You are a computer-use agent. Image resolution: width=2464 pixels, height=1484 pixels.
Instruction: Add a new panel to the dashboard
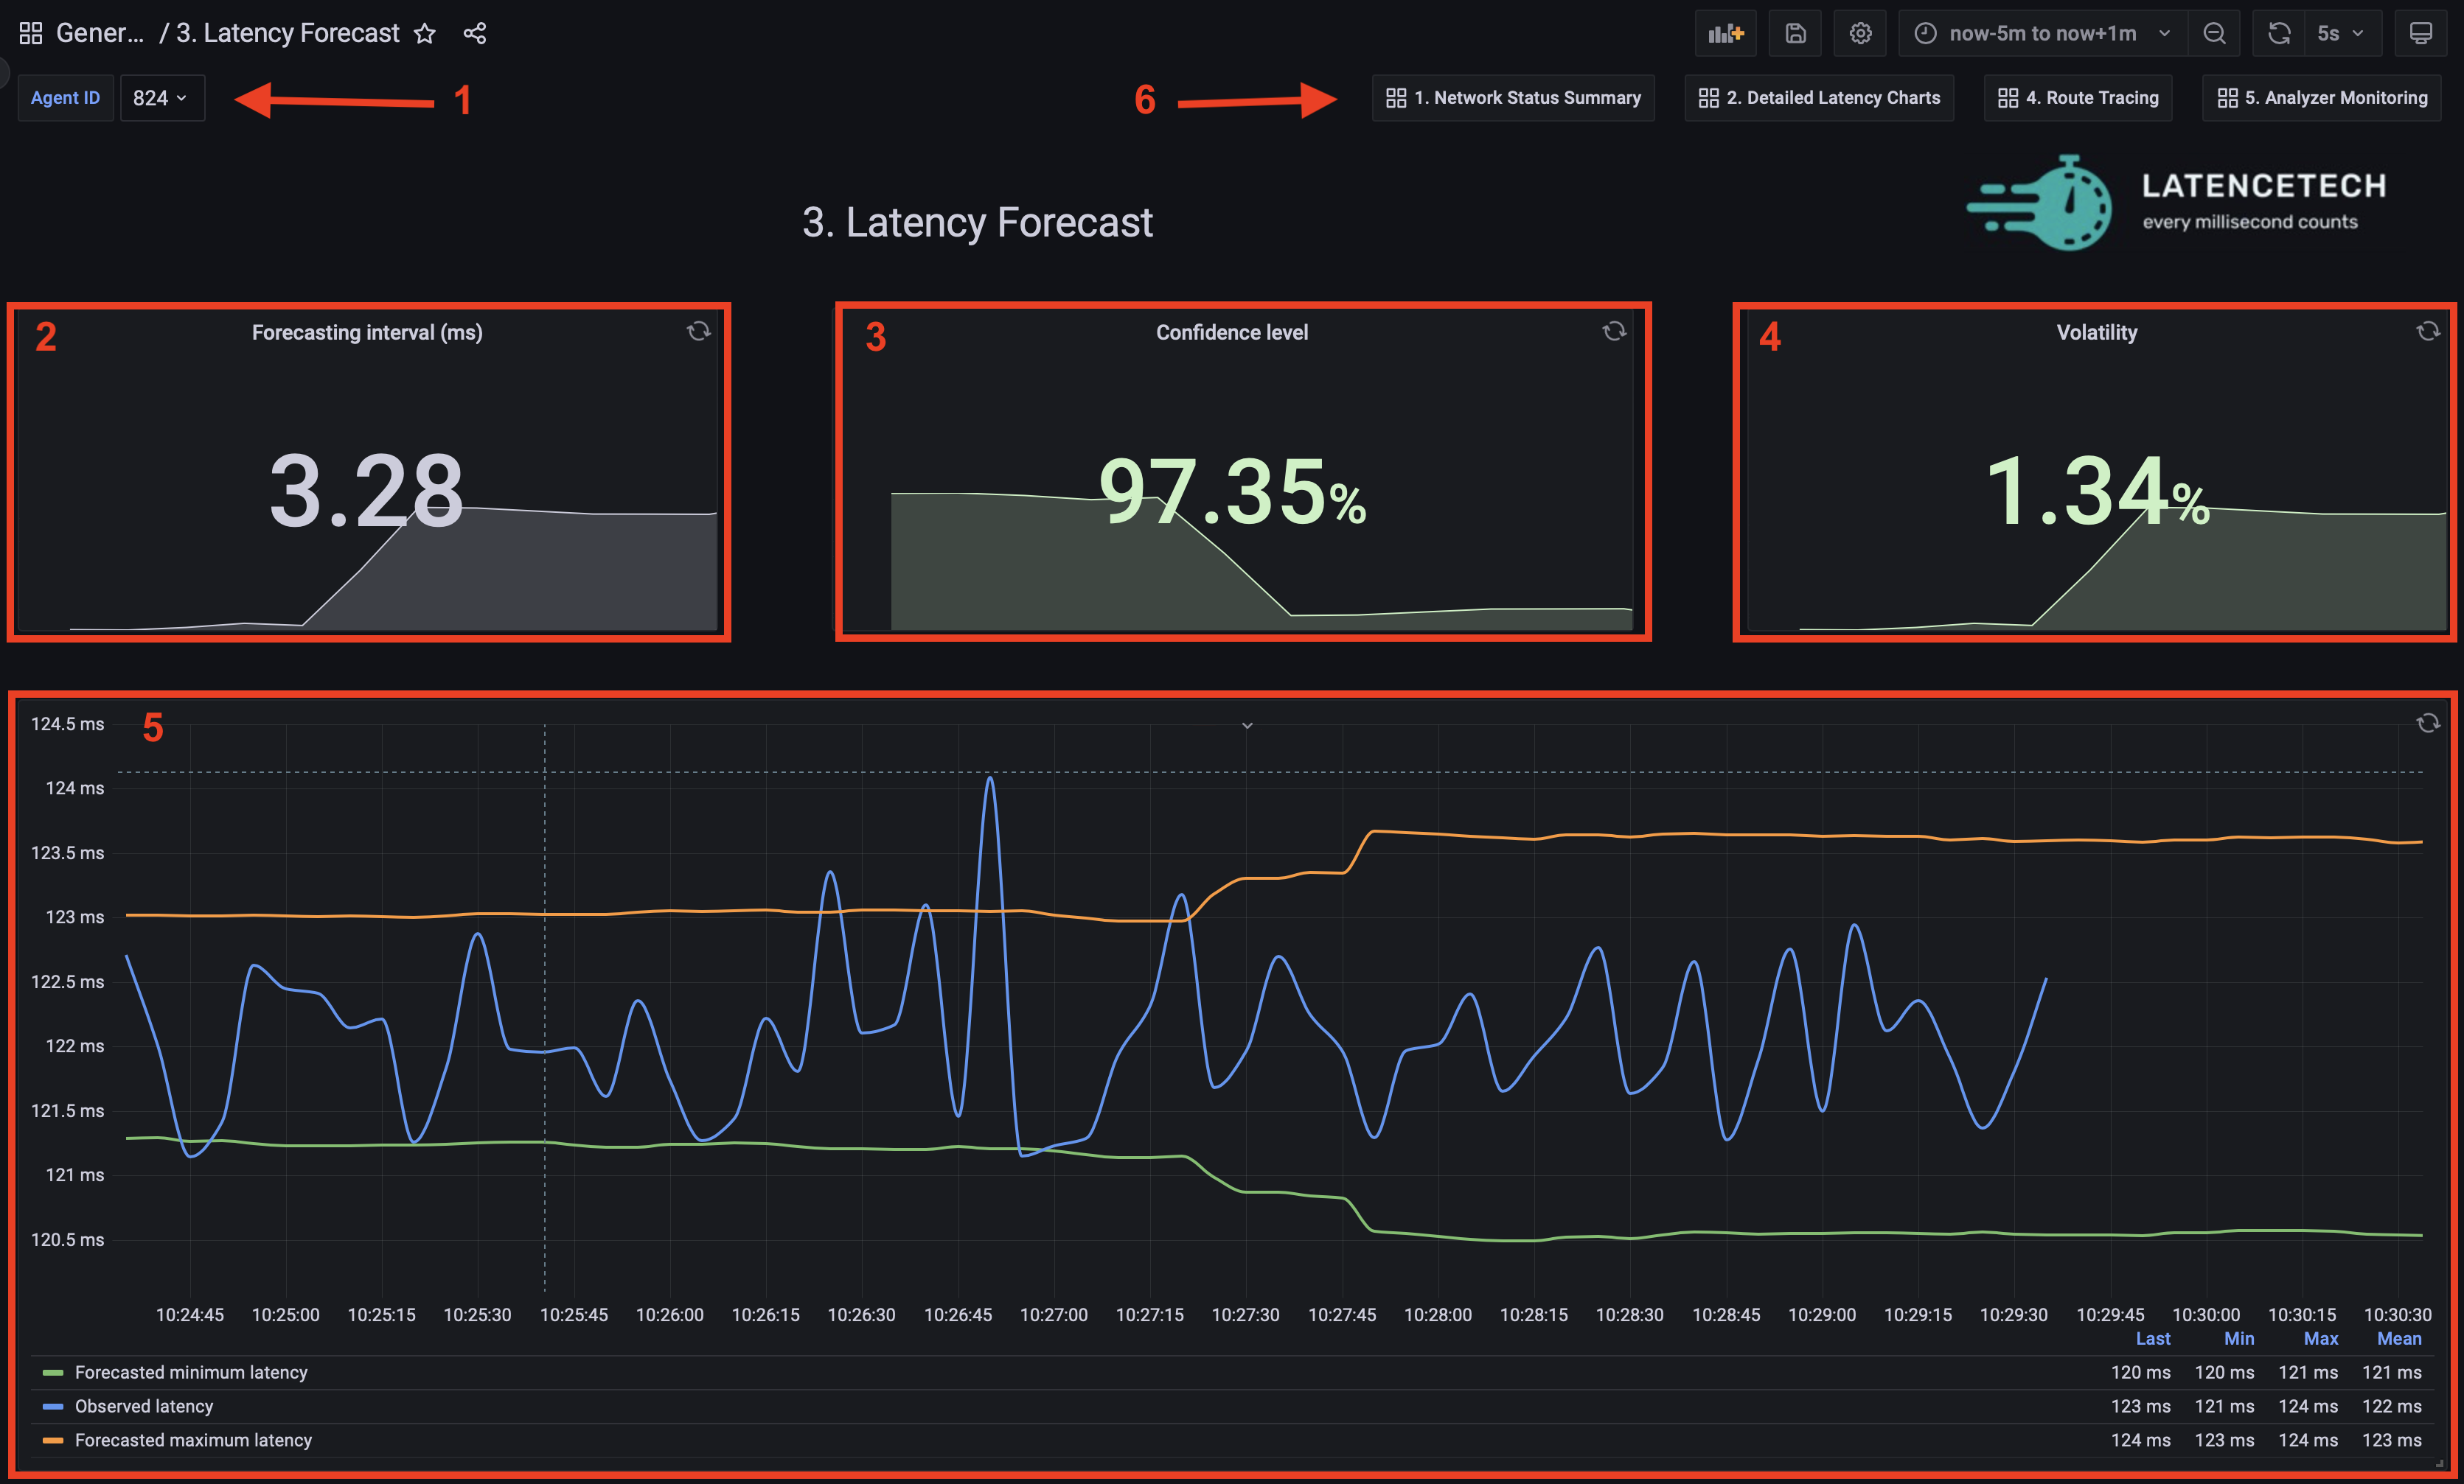click(x=1725, y=32)
